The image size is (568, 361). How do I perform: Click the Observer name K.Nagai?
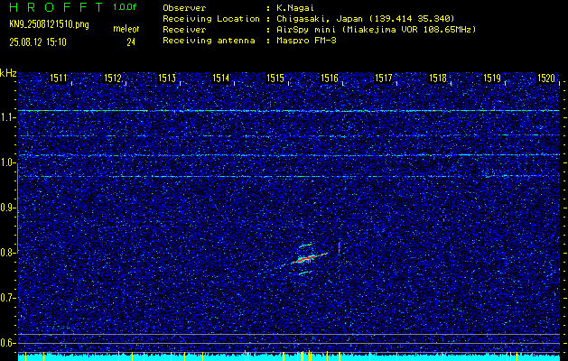point(295,8)
